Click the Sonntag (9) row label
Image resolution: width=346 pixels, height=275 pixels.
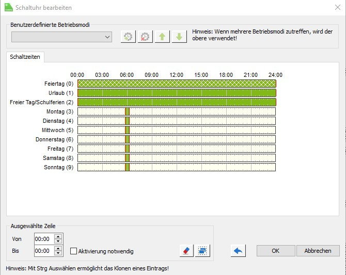tap(59, 167)
